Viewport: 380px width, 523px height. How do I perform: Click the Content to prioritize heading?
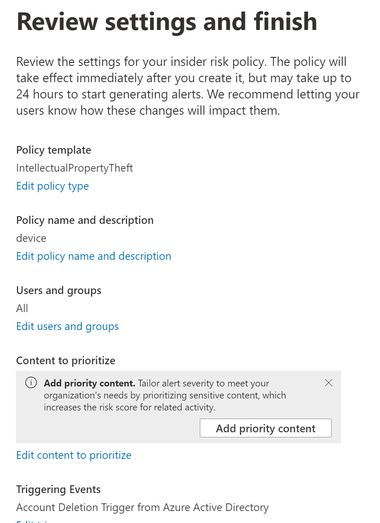(x=66, y=361)
